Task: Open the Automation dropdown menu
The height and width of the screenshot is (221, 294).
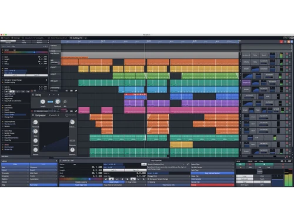Action: click(x=44, y=179)
